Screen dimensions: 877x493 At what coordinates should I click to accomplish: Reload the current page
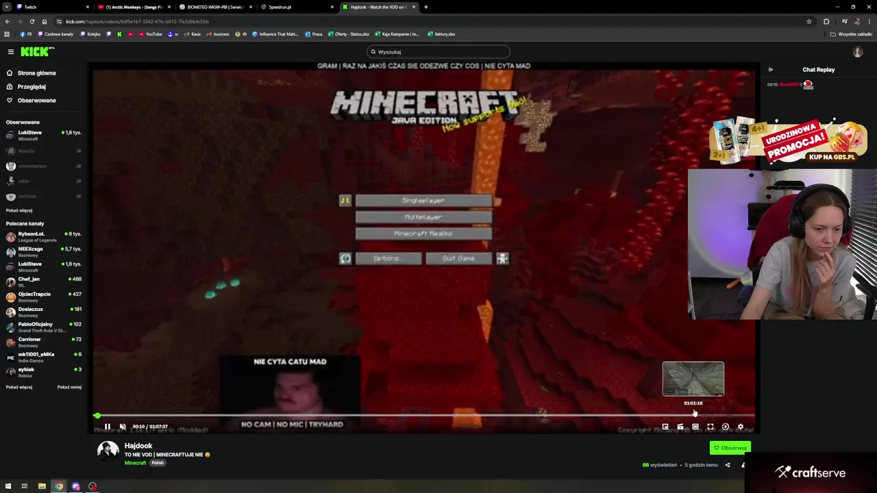click(x=32, y=21)
